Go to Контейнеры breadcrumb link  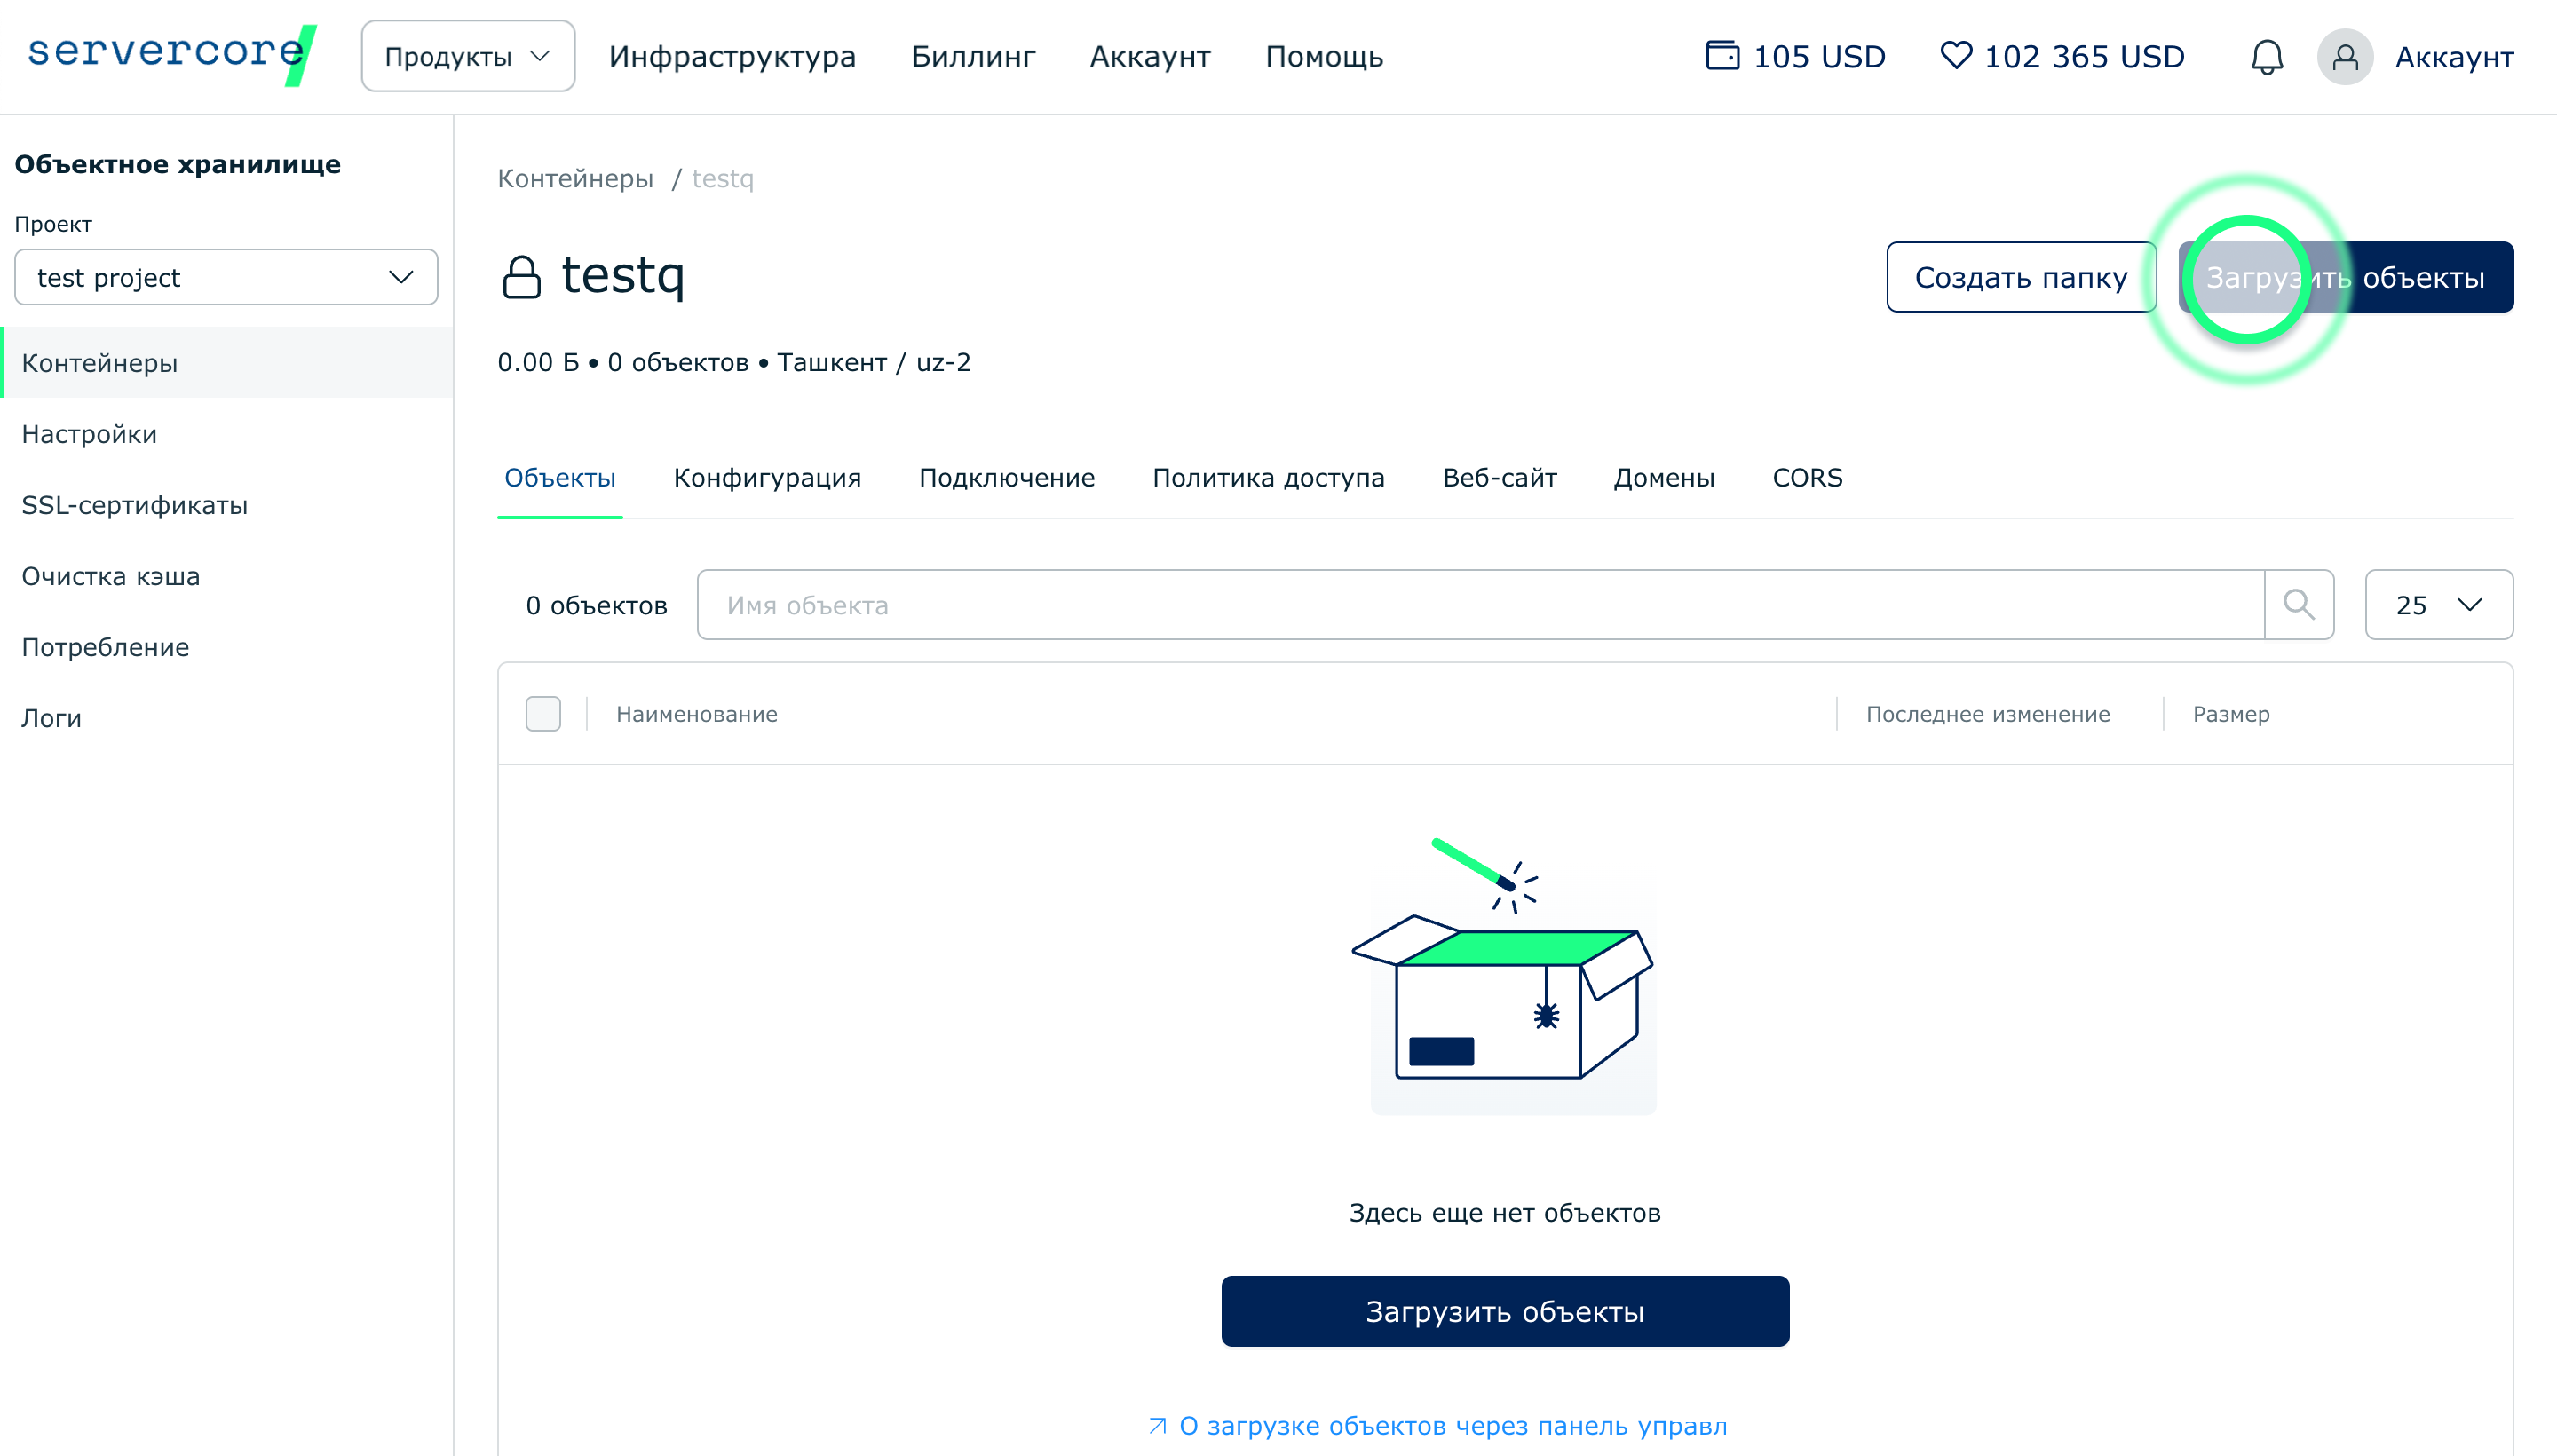575,179
